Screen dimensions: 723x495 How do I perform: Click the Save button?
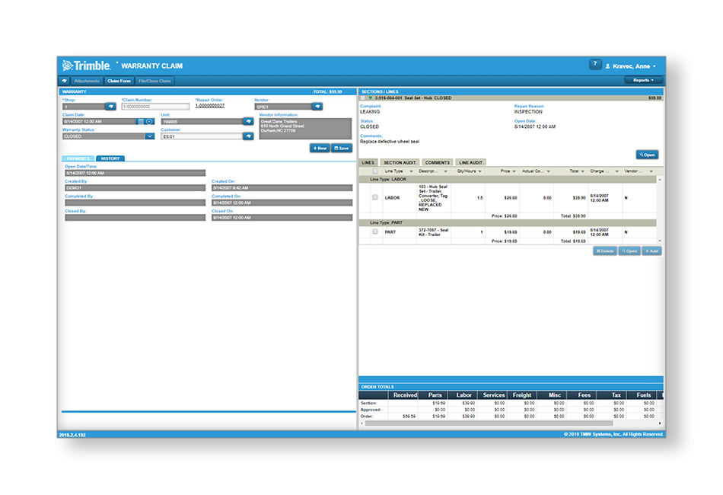(341, 148)
